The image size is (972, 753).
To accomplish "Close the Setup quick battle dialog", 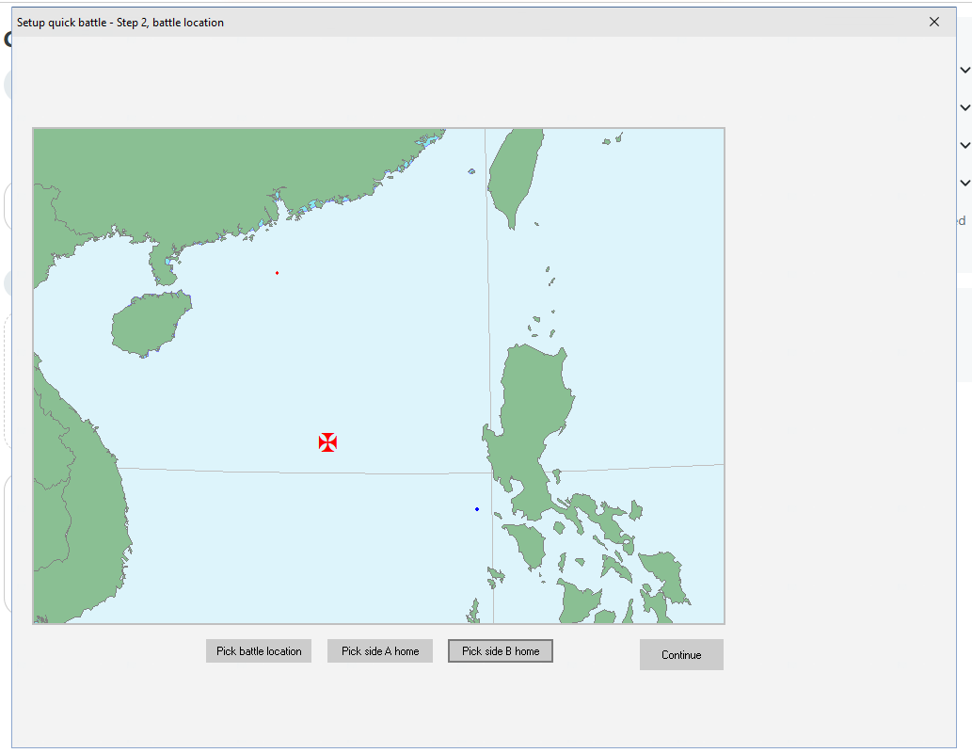I will click(x=934, y=23).
